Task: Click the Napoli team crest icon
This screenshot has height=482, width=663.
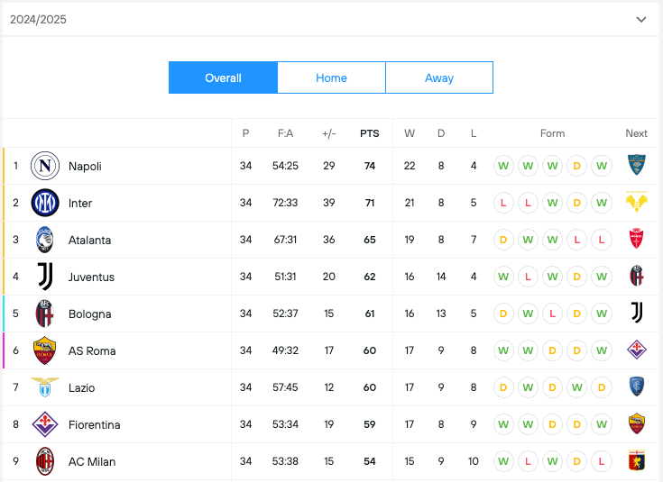Action: click(45, 166)
